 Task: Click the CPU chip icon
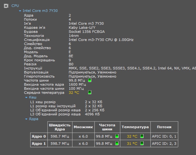coord(6,5)
